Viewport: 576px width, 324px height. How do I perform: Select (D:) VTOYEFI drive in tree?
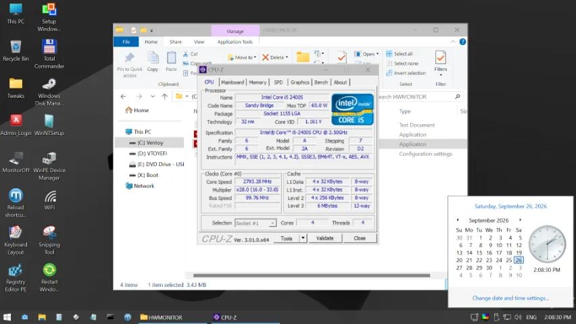(149, 153)
